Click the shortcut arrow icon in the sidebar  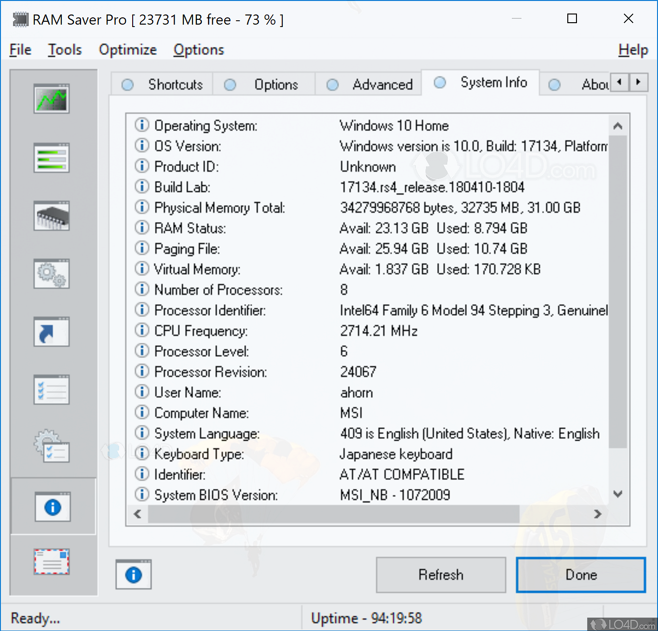[52, 332]
